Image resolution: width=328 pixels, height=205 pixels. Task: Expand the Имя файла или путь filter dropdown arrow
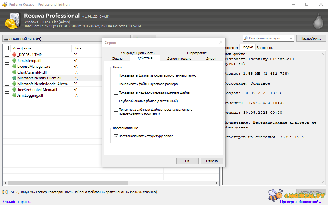[291, 38]
